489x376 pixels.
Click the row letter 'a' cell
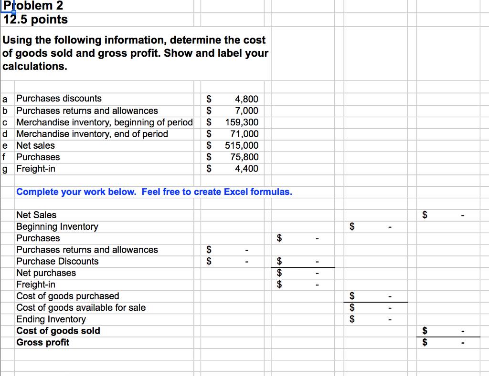(x=8, y=99)
